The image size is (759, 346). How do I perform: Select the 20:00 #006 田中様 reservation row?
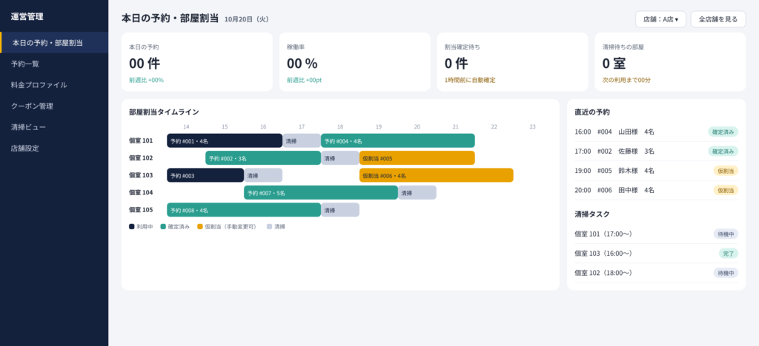click(657, 190)
